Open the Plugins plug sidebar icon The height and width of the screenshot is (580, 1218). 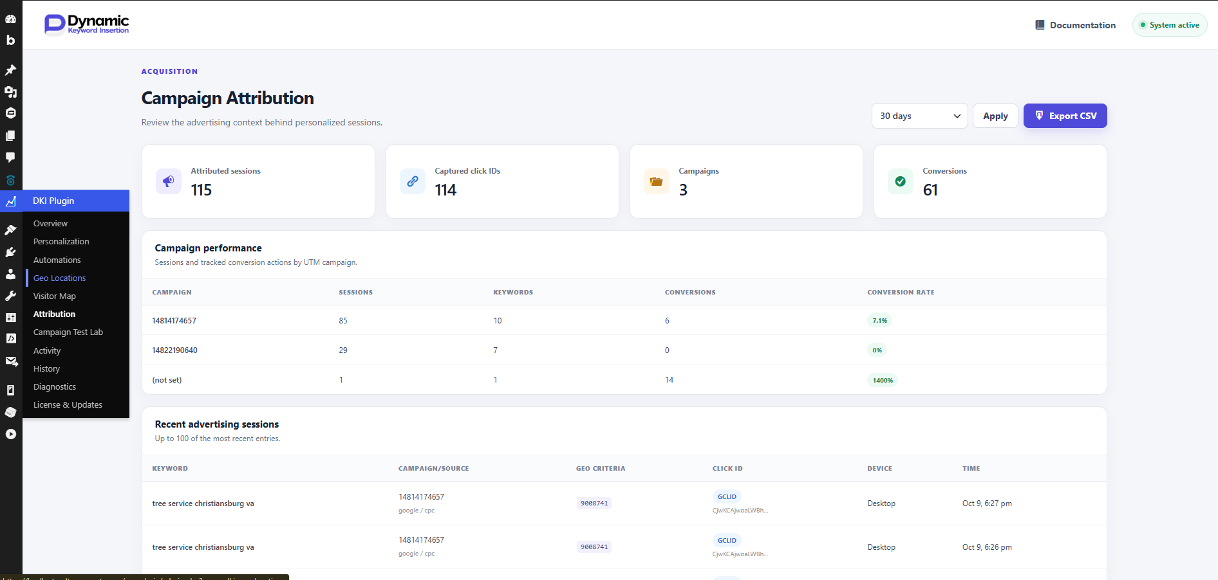(10, 252)
